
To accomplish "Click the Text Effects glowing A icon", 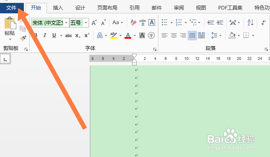I will tap(100, 35).
